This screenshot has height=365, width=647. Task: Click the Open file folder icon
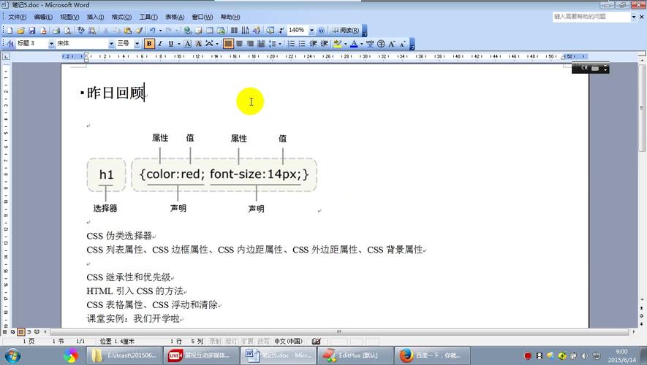[x=20, y=30]
